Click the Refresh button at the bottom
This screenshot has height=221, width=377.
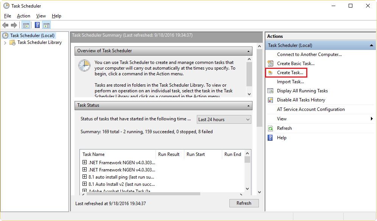click(244, 203)
